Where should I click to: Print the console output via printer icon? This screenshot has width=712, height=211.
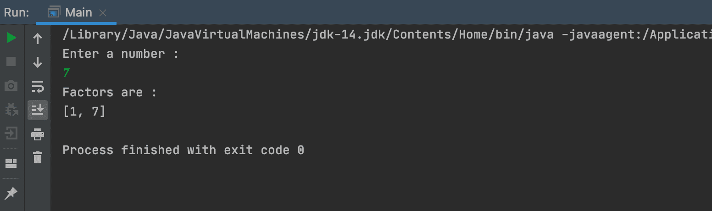38,134
